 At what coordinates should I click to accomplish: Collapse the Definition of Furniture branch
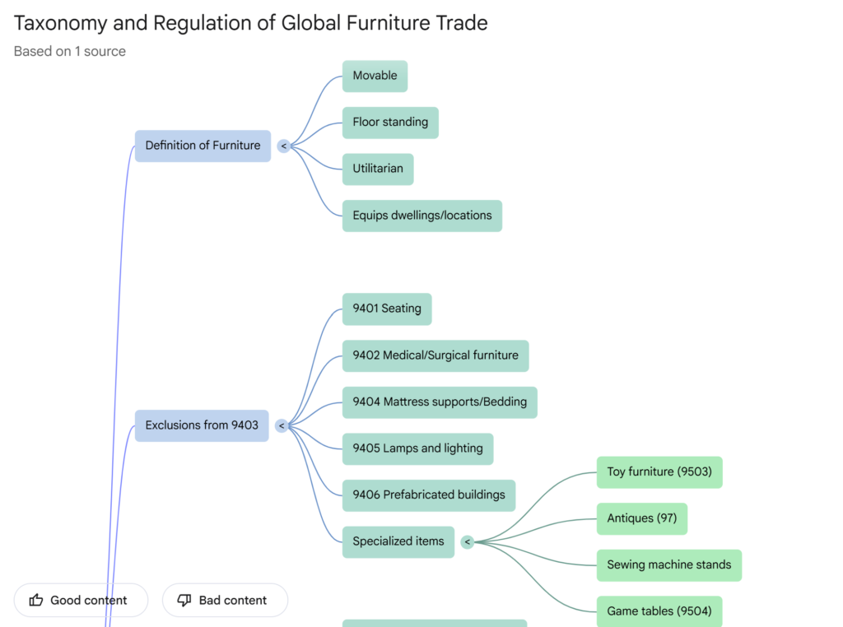coord(283,146)
